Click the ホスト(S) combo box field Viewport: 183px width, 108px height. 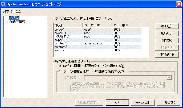(x=128, y=78)
